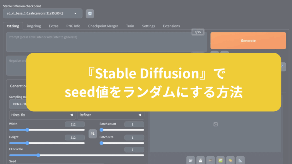Click the empty image placeholder icon in the output area
Viewport: 292px width, 164px height.
pyautogui.click(x=216, y=124)
